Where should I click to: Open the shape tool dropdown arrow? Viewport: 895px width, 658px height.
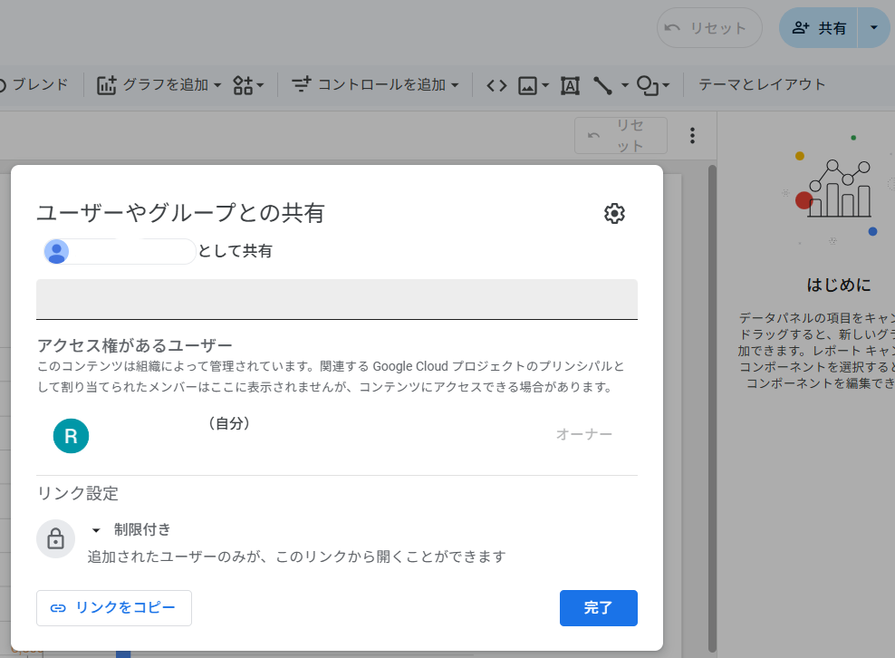click(x=666, y=86)
